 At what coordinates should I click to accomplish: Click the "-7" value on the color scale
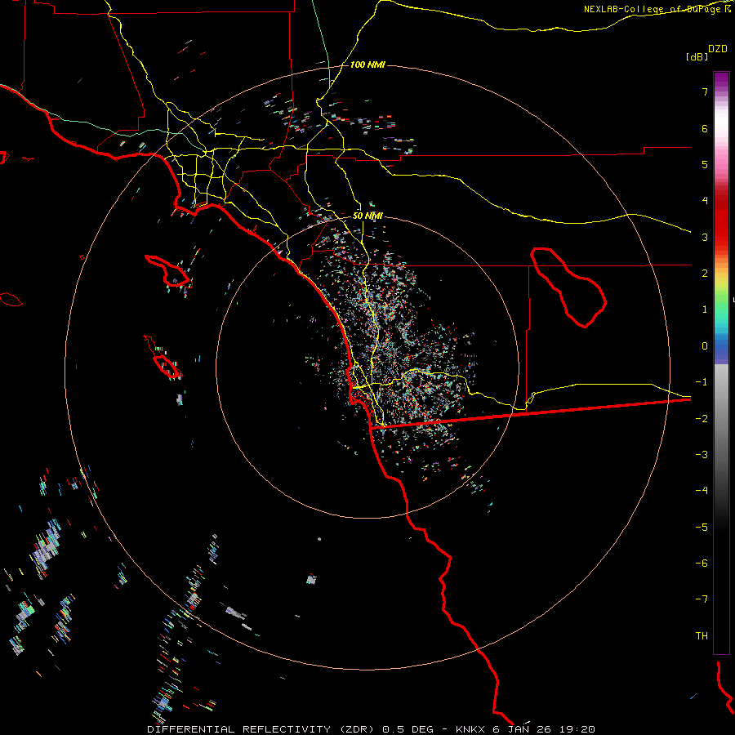[x=702, y=599]
